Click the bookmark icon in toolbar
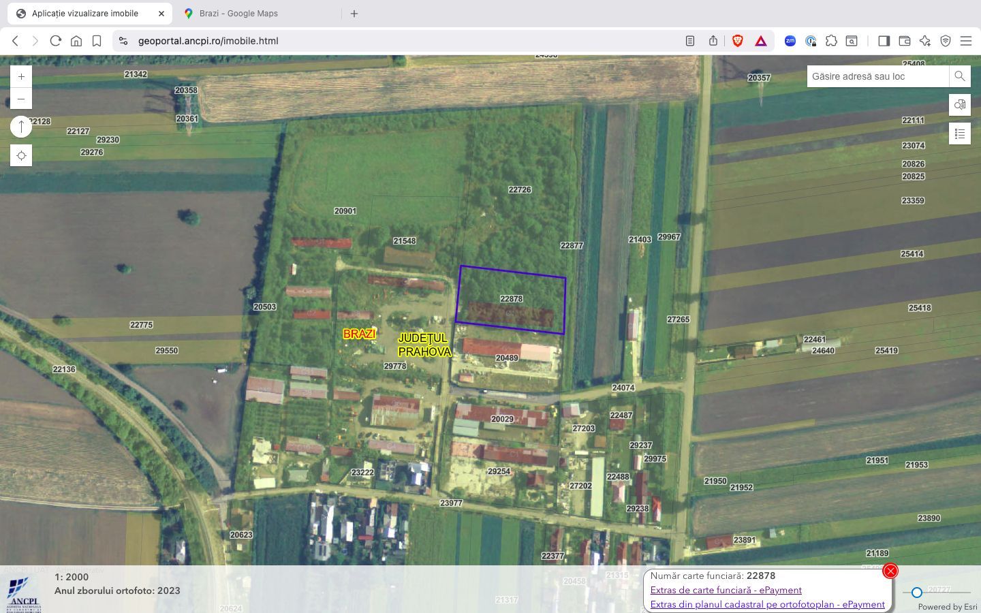 click(x=97, y=41)
